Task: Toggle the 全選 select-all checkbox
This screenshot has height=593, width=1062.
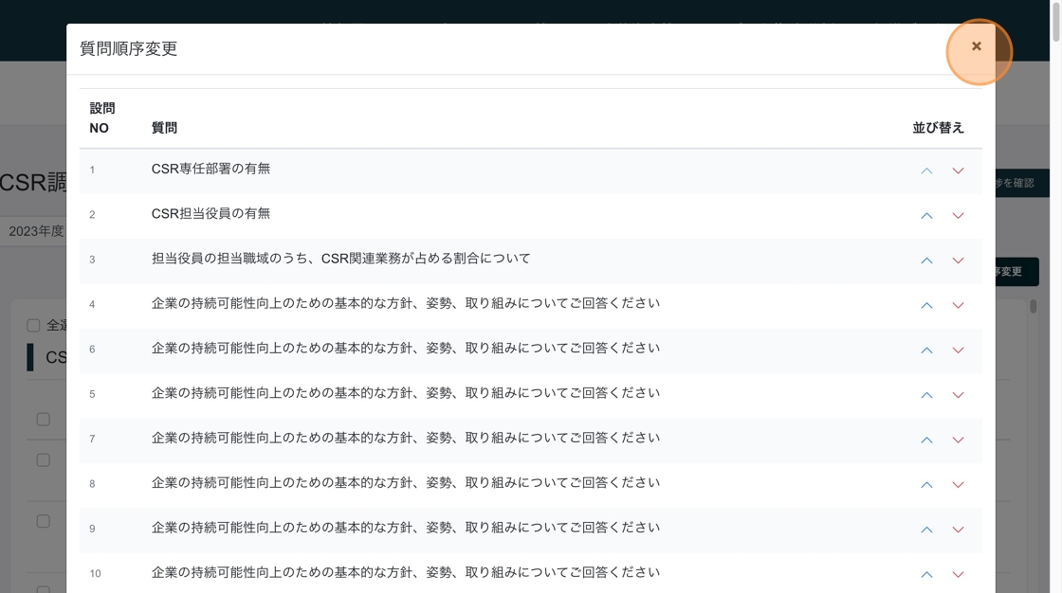Action: pyautogui.click(x=33, y=325)
